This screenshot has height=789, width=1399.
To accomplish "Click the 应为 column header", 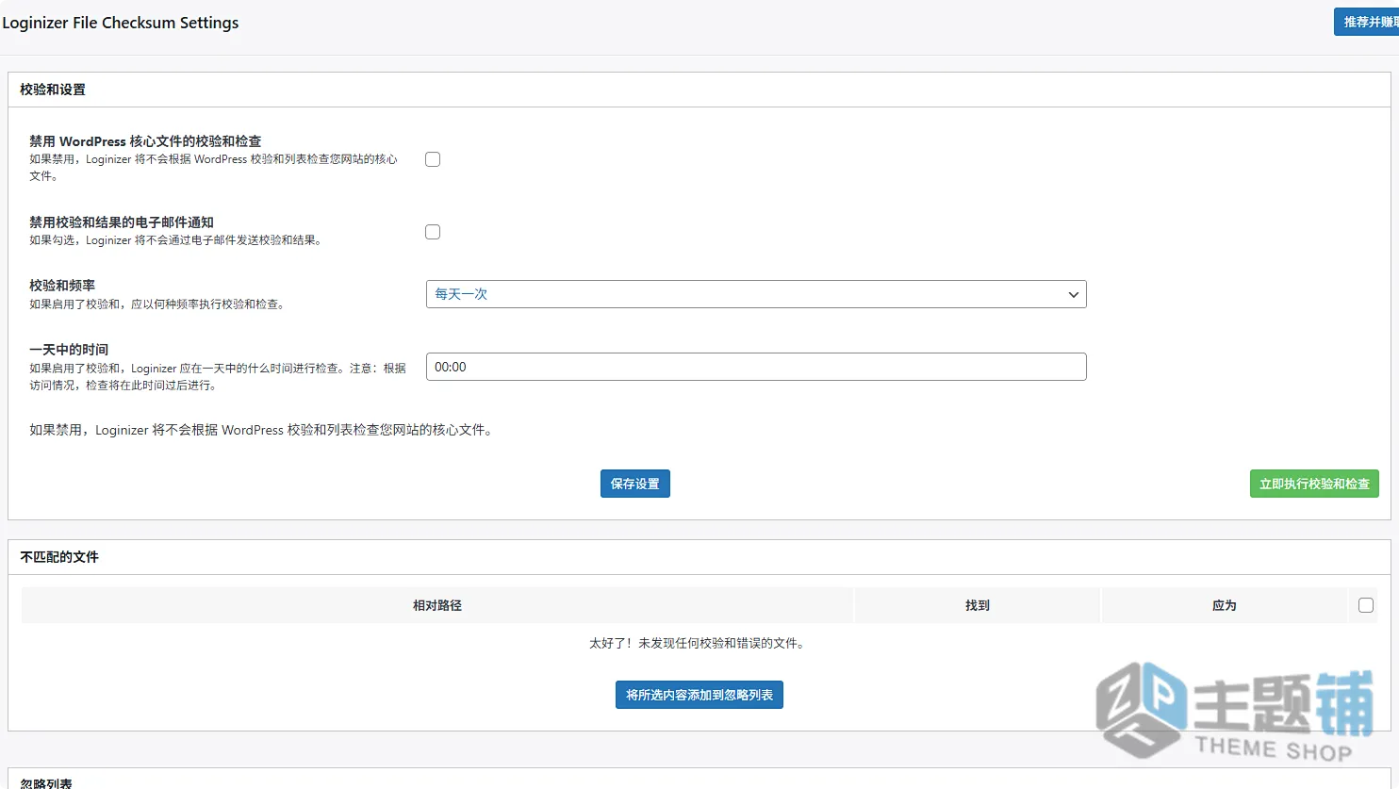I will tap(1225, 605).
